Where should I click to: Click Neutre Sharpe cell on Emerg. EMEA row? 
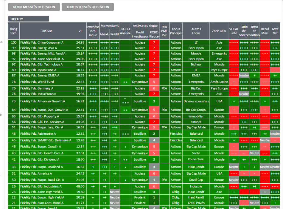tap(244, 76)
